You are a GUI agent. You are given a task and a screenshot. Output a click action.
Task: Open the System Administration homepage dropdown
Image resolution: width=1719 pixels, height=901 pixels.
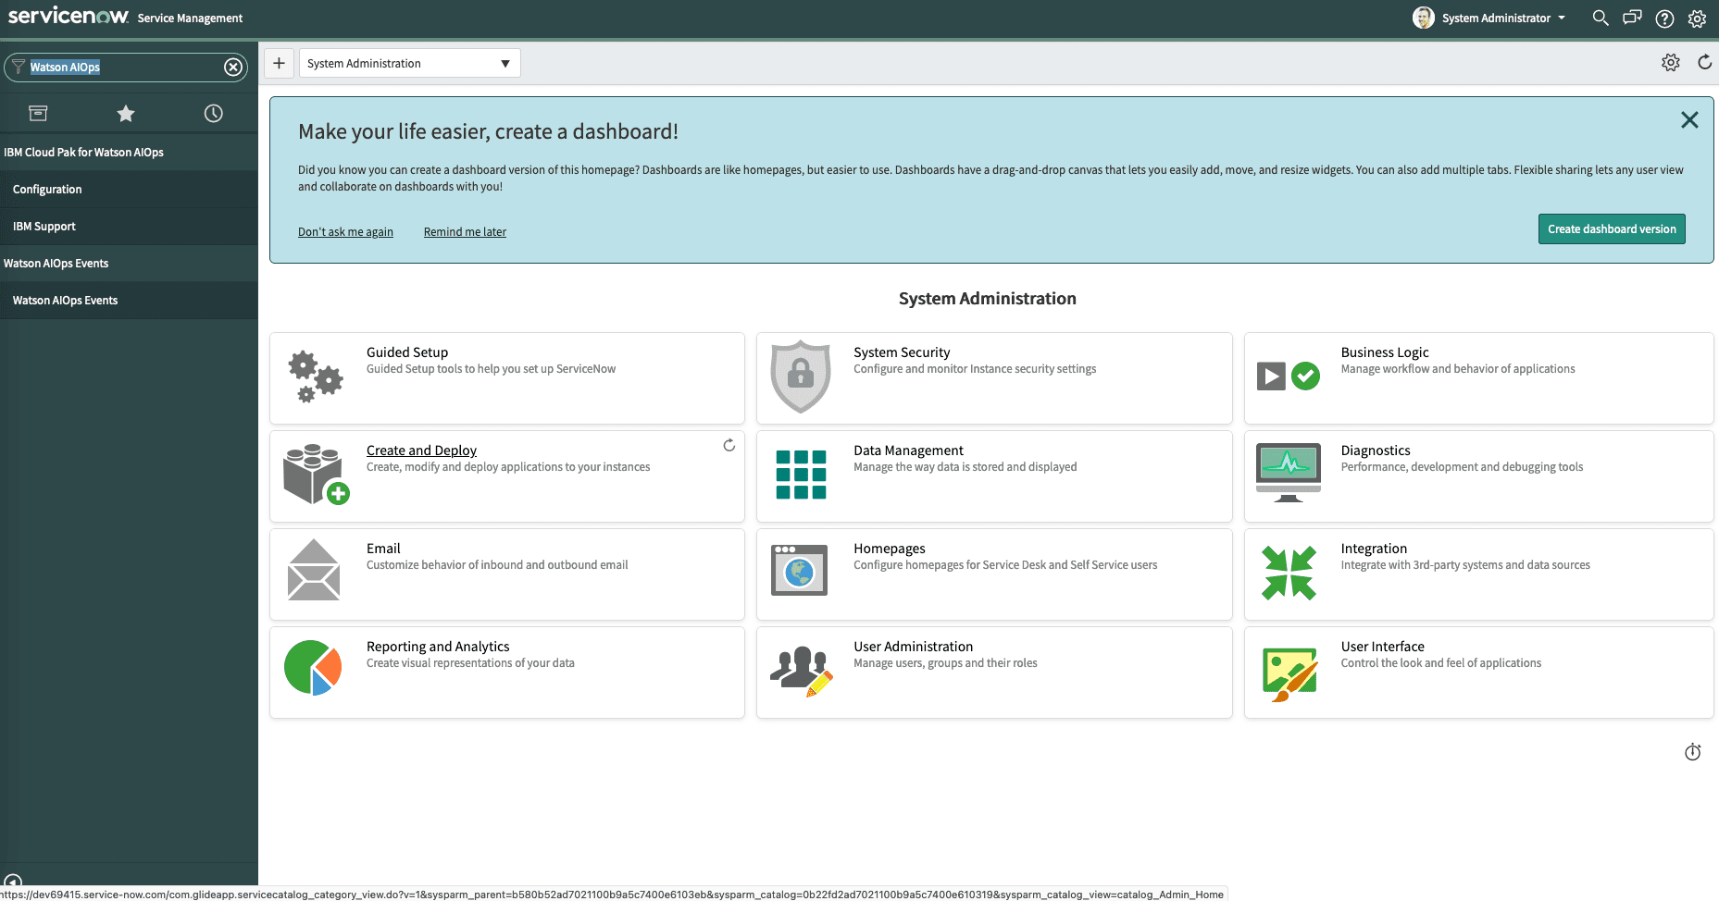click(409, 63)
